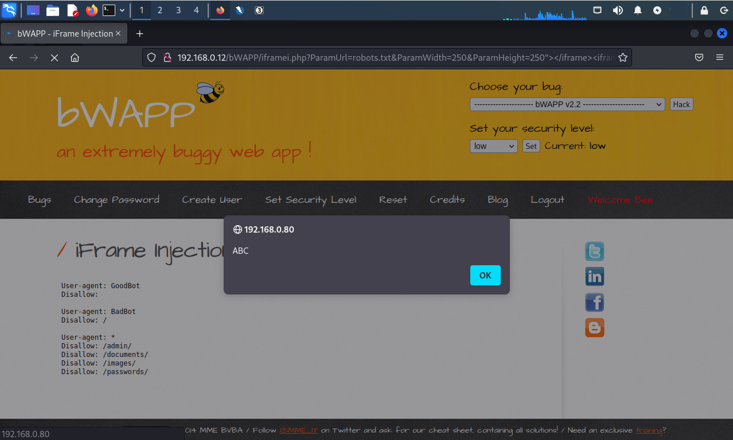Open the LinkedIn icon link
Image resolution: width=733 pixels, height=440 pixels.
594,277
